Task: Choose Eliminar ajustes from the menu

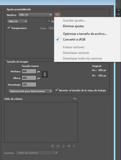Action: pyautogui.click(x=73, y=26)
